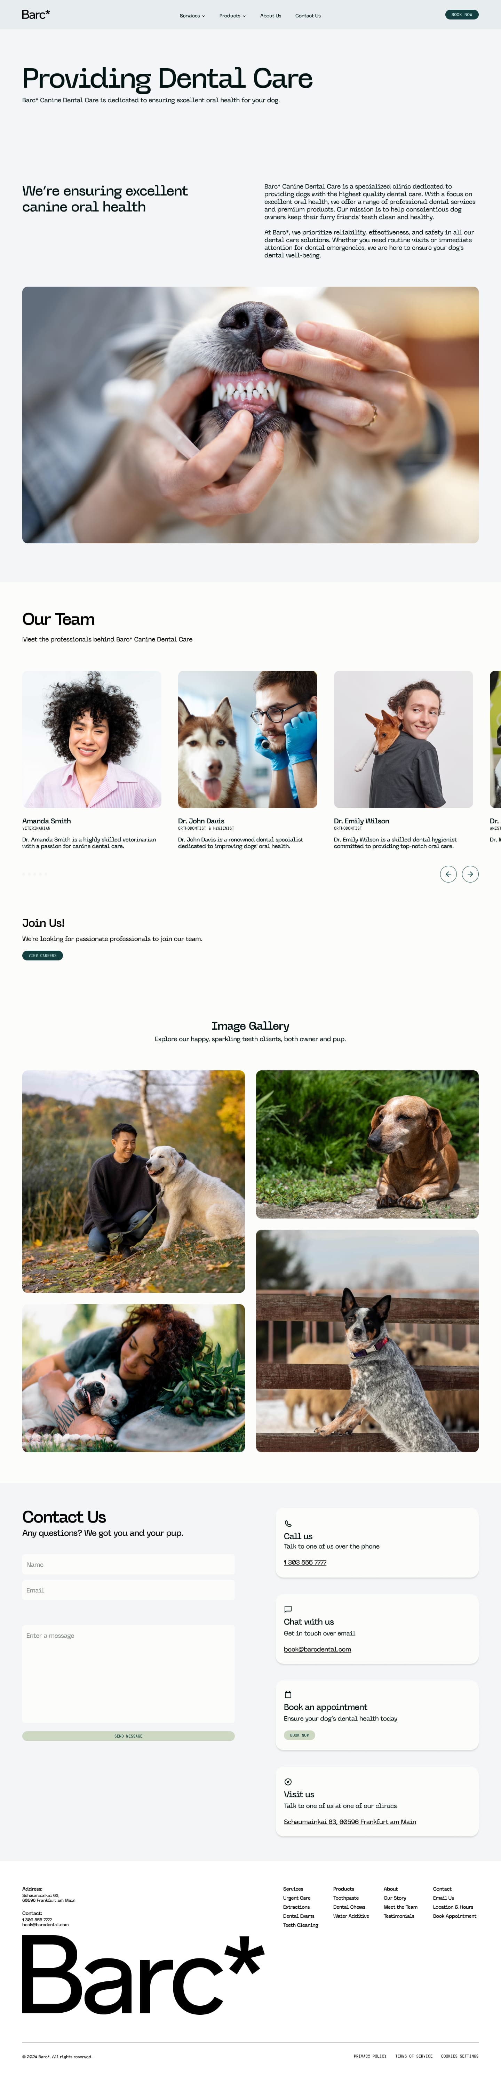Expand the Products dropdown menu
This screenshot has width=501, height=2084.
pyautogui.click(x=232, y=15)
